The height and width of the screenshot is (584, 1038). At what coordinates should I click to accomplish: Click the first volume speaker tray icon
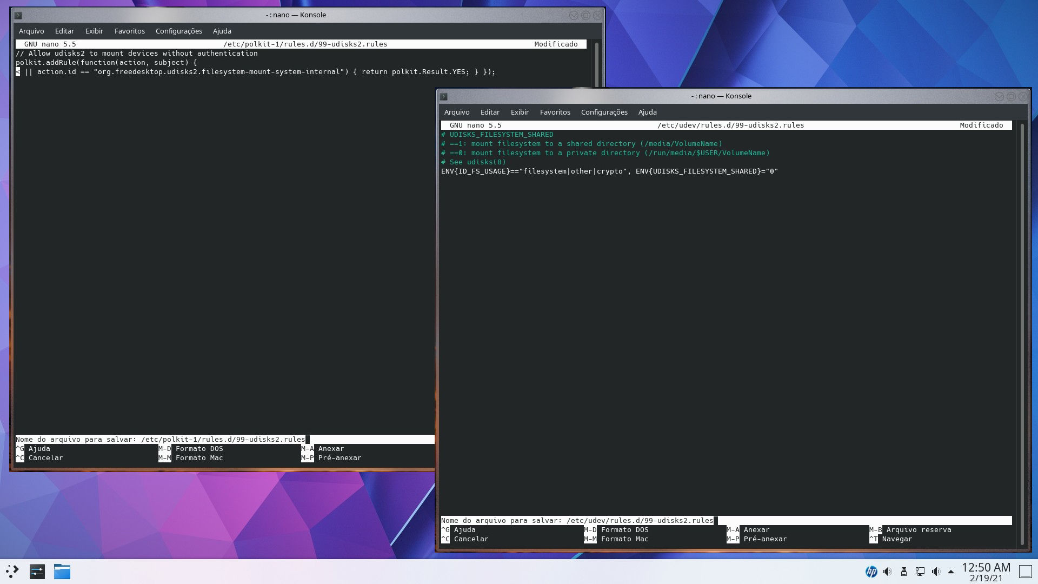pyautogui.click(x=887, y=572)
